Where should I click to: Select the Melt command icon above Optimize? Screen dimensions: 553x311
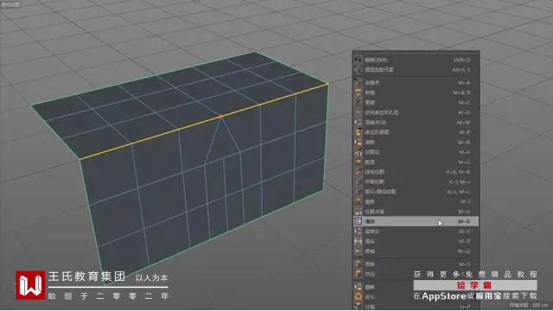[359, 287]
